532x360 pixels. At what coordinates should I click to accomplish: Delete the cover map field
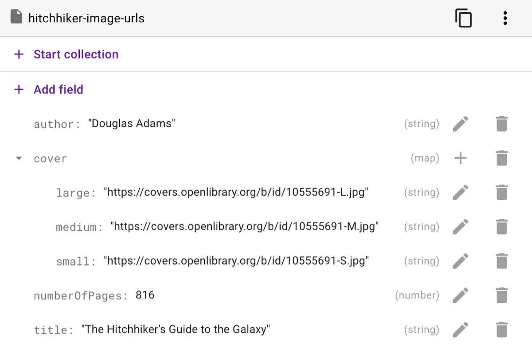pos(501,158)
